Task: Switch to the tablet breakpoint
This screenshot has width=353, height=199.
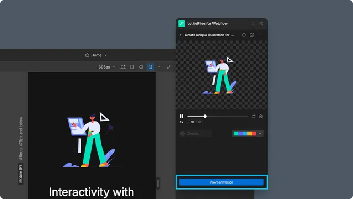Action: click(132, 67)
